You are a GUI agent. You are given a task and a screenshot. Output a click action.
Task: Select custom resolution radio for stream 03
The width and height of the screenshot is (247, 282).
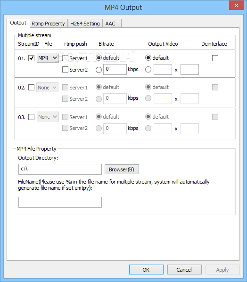148,128
